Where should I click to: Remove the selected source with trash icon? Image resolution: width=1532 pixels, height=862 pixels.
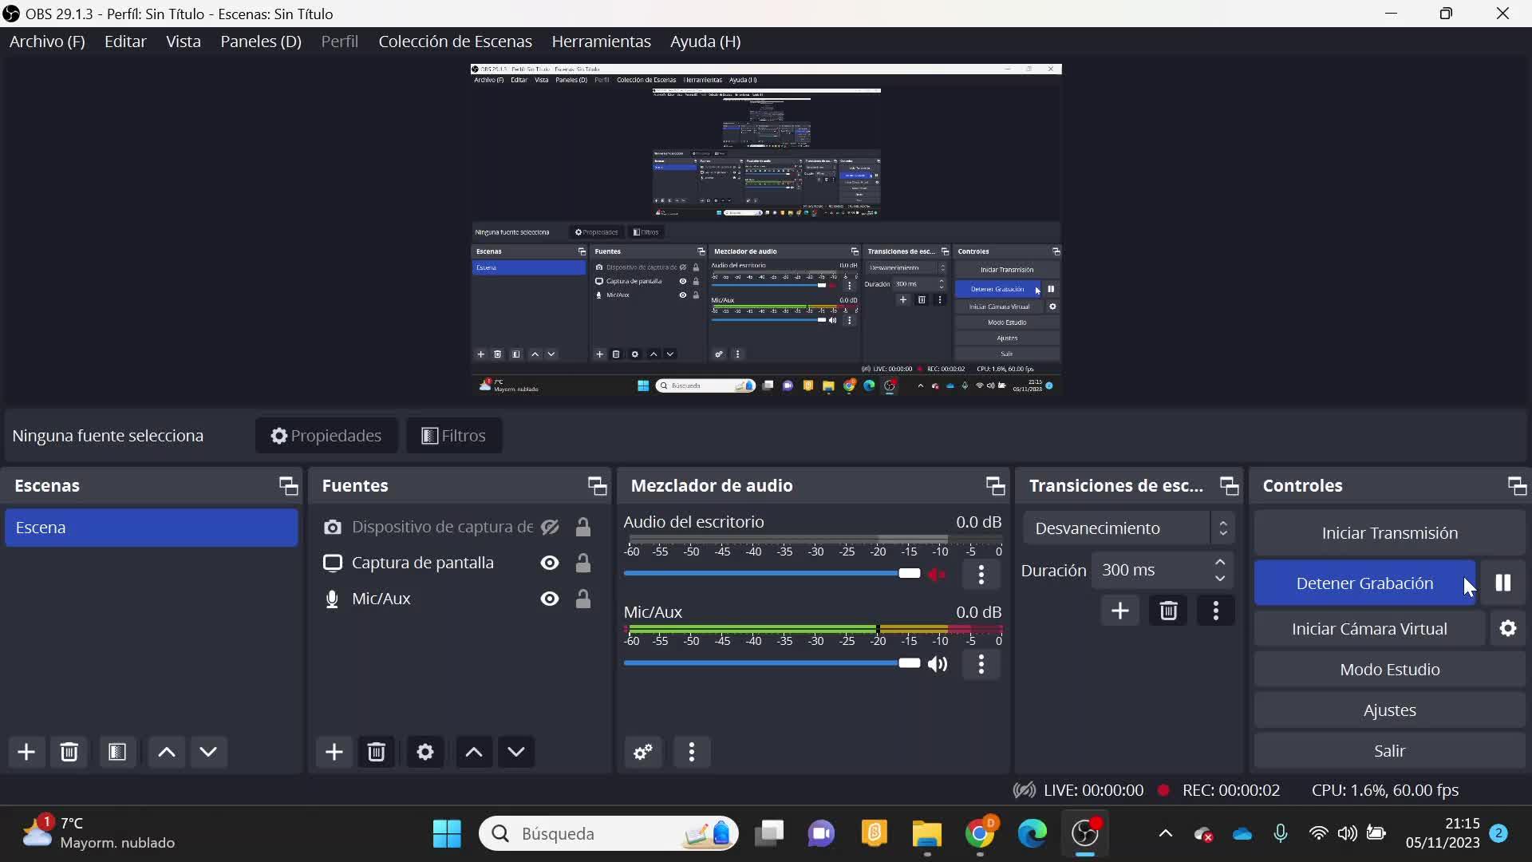click(x=377, y=752)
